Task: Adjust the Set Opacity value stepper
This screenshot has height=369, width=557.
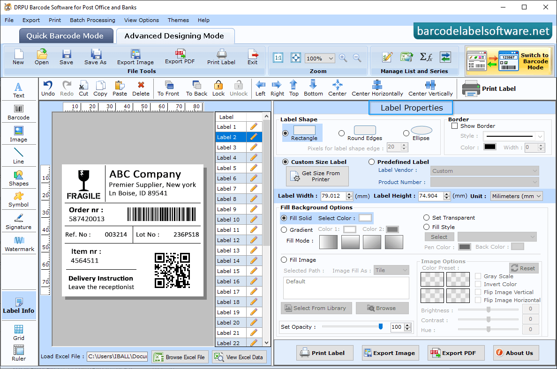Action: [x=407, y=327]
